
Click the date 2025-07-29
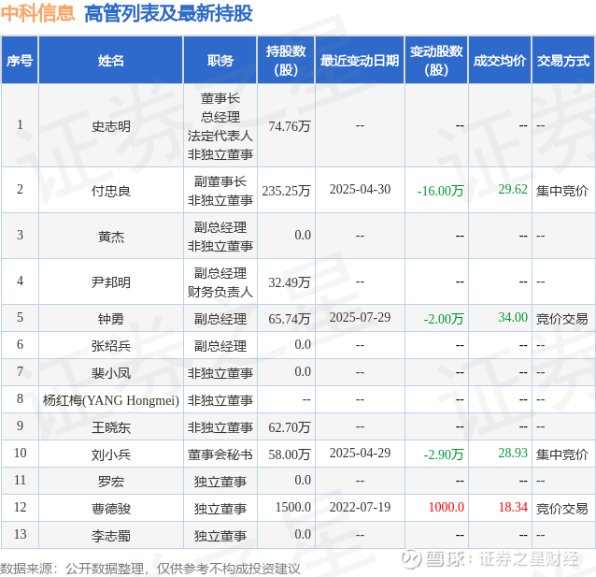coord(360,317)
